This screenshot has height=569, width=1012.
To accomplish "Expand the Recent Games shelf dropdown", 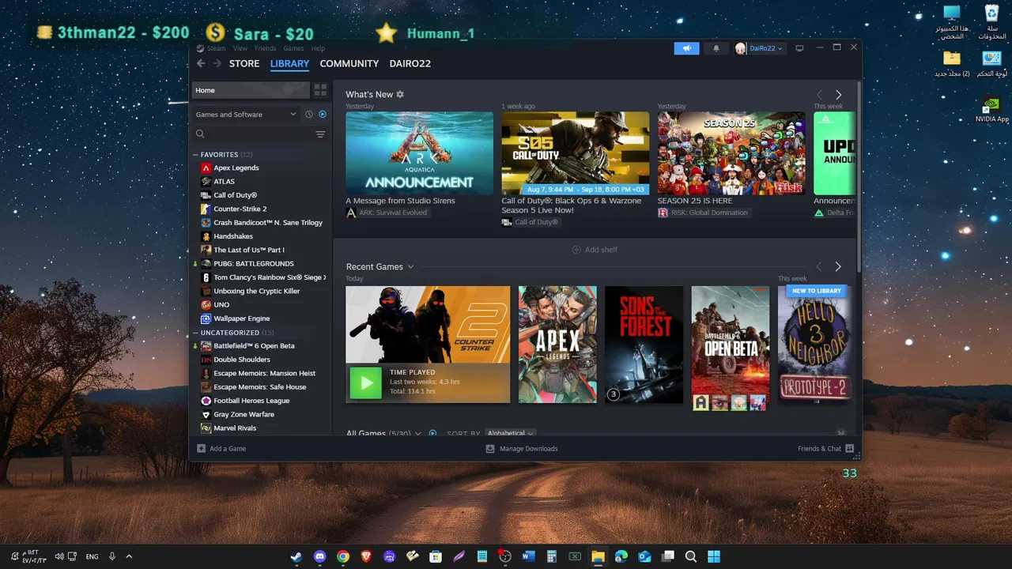I will tap(410, 267).
